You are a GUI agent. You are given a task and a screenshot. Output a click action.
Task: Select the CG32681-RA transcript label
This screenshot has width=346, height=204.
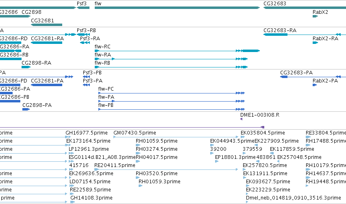(47, 39)
